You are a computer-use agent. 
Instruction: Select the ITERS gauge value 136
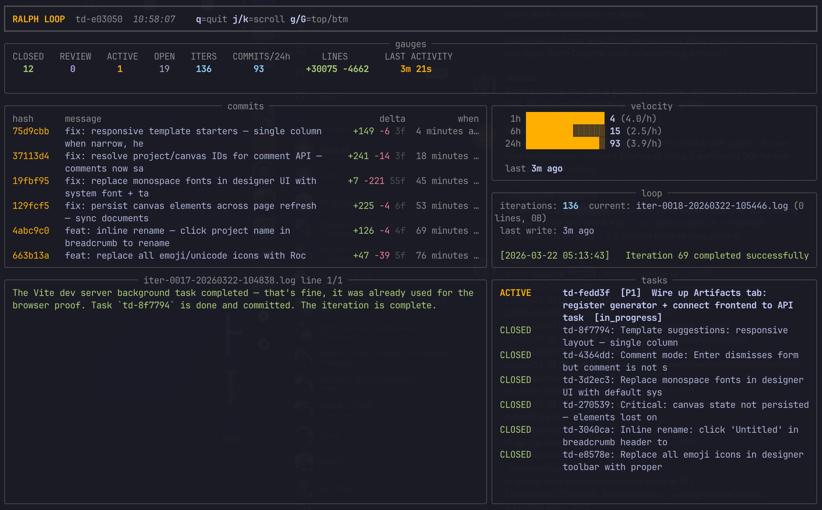204,69
